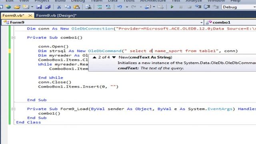Uncomment the selected lines icon
Screen dimensions: 256x144
pos(108,7)
